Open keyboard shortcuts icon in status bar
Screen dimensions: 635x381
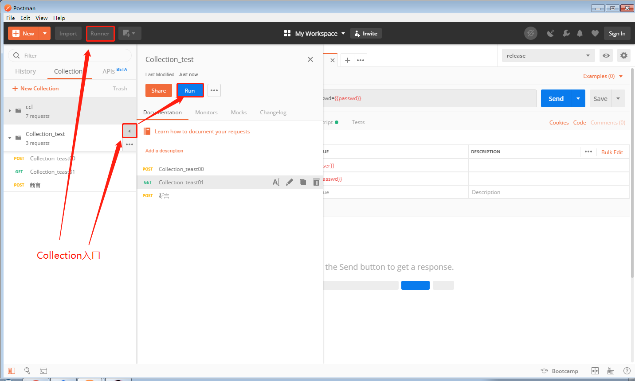click(611, 371)
